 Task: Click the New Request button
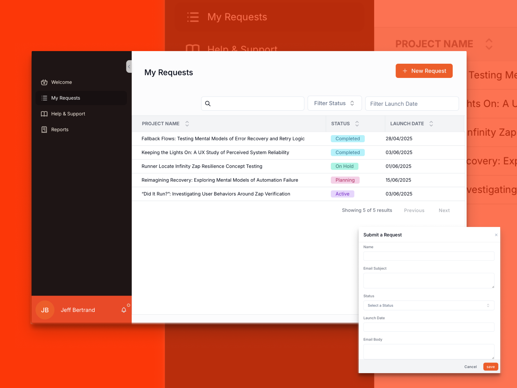[x=424, y=71]
